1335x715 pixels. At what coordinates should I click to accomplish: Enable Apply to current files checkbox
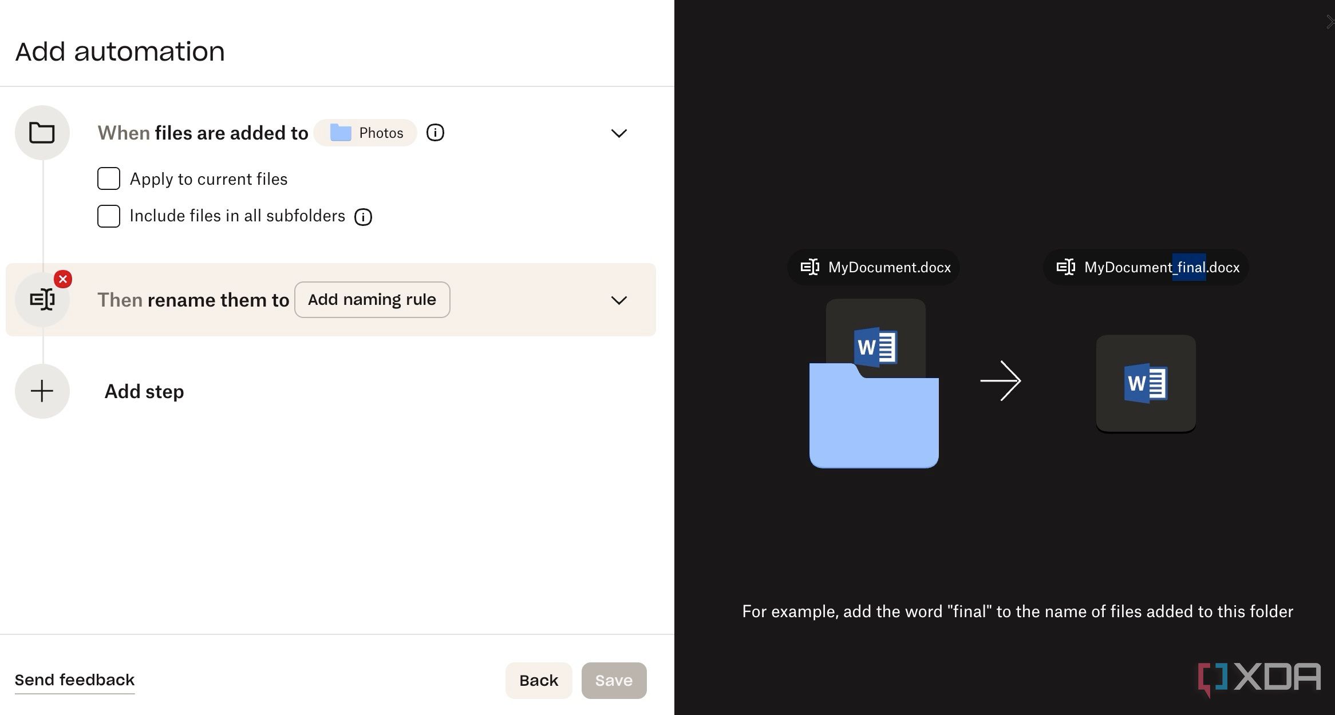click(107, 178)
